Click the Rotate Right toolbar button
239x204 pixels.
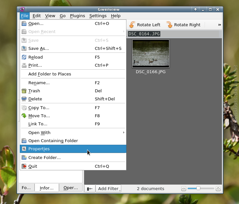pyautogui.click(x=184, y=25)
